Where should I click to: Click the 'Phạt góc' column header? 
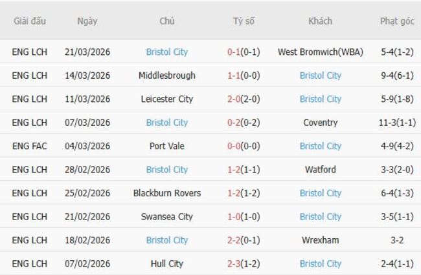[397, 21]
